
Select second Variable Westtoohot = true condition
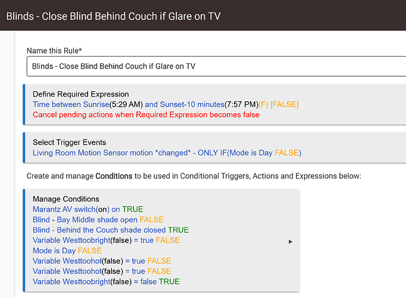pos(102,271)
